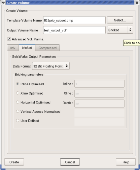
Task: Switch to the Compressed tab
Action: coord(48,48)
